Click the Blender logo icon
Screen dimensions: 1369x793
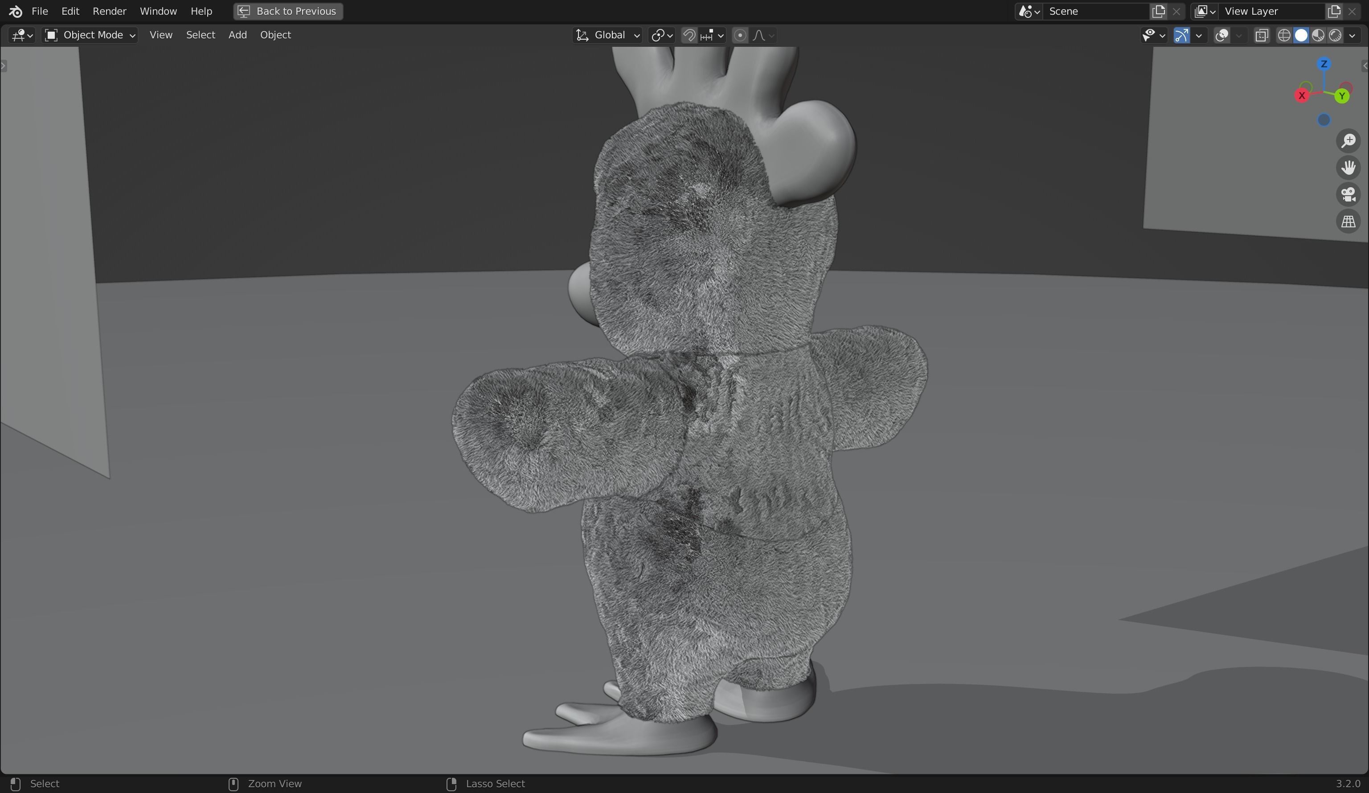tap(15, 11)
